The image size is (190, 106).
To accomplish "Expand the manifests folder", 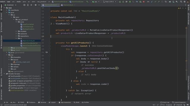I will 7,10.
